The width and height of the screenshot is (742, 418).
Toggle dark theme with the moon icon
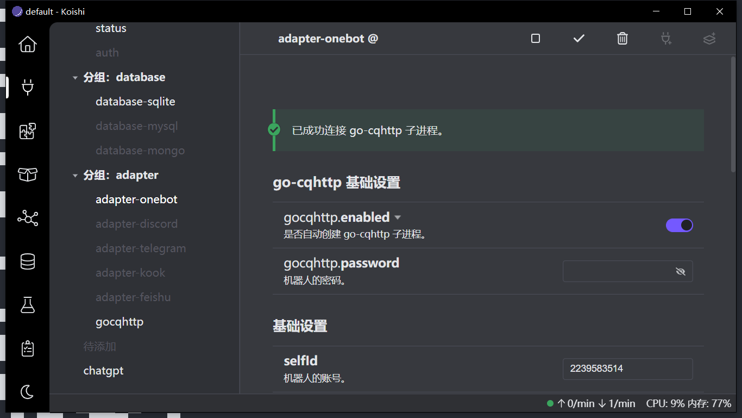pos(27,392)
